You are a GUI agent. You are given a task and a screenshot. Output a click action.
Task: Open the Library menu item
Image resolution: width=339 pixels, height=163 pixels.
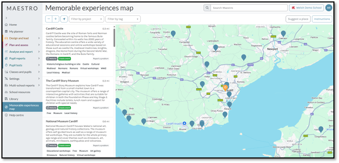[14, 99]
